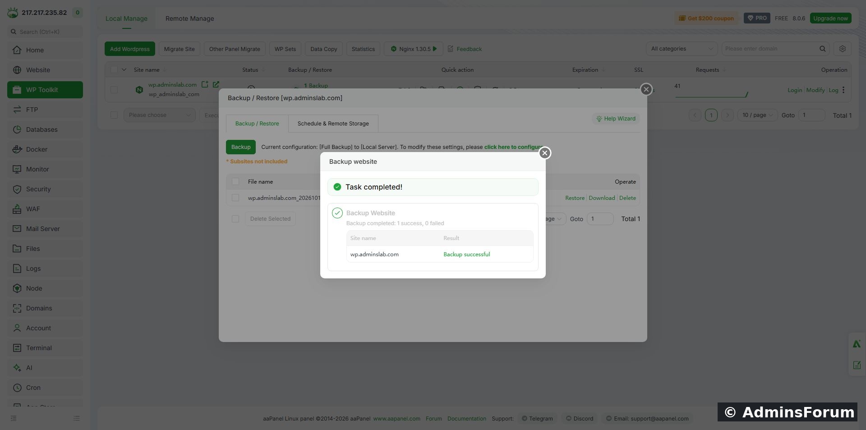Open WAF section in sidebar
The width and height of the screenshot is (866, 430).
coord(45,209)
